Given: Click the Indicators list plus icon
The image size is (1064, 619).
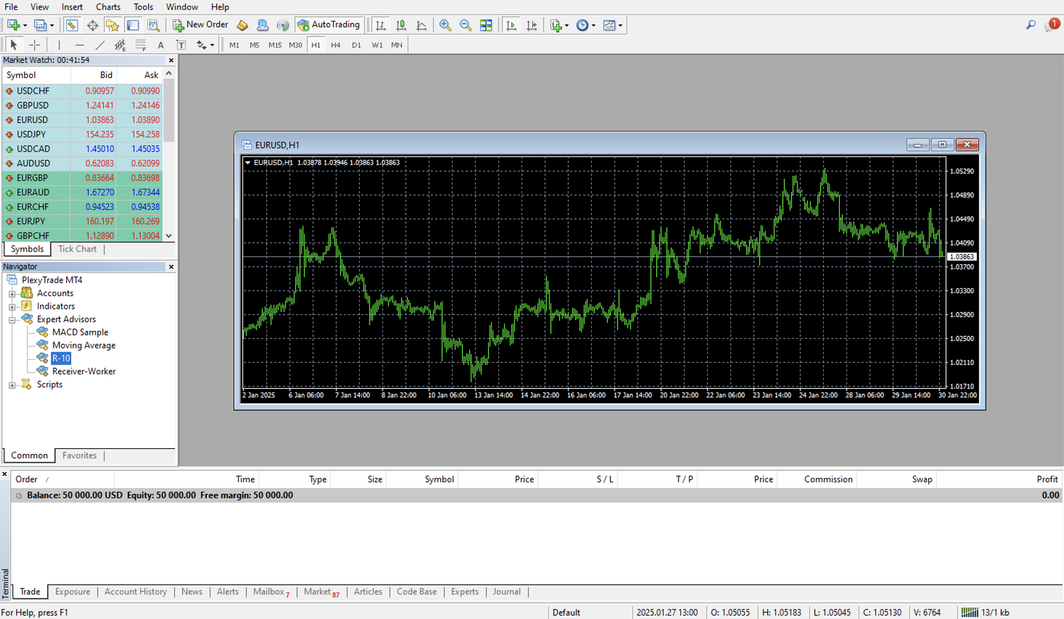Looking at the screenshot, I should [556, 25].
